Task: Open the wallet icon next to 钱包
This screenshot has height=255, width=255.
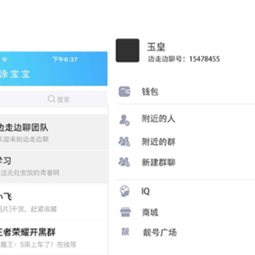Action: 125,91
